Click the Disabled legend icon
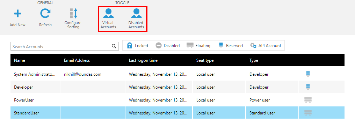The image size is (355, 127). (x=159, y=45)
